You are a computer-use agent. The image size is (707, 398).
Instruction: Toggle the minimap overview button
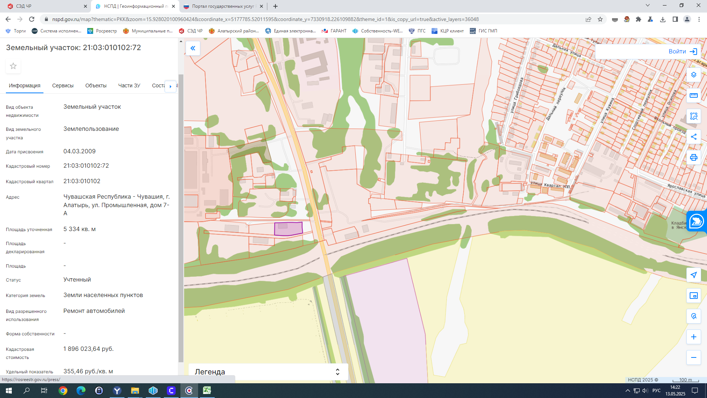[694, 296]
